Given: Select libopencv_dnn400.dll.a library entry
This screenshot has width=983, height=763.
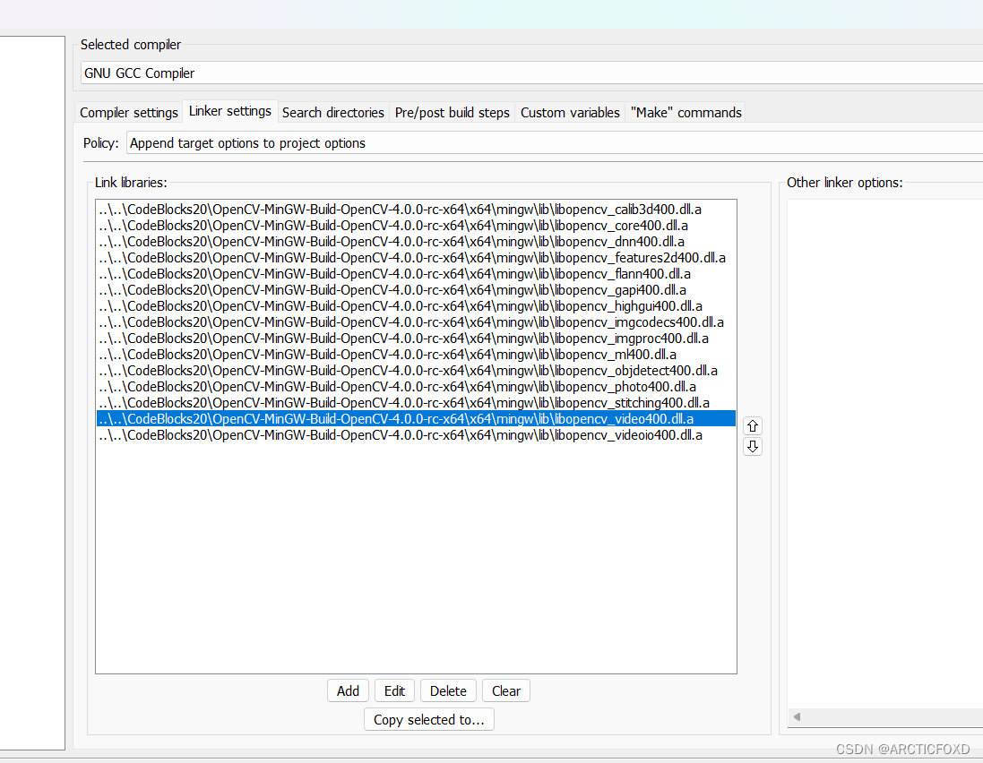Looking at the screenshot, I should (416, 242).
